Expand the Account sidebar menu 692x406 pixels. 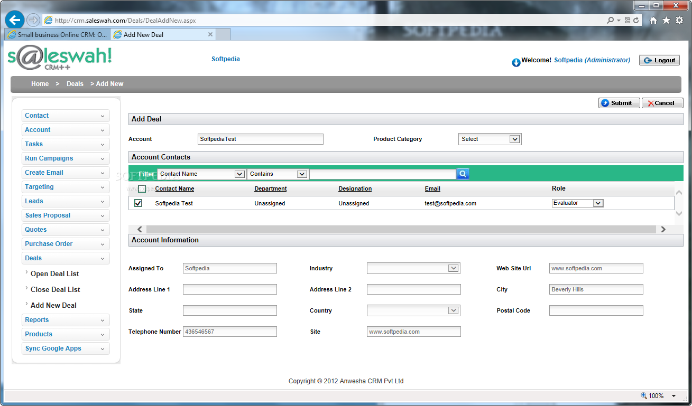click(x=66, y=130)
